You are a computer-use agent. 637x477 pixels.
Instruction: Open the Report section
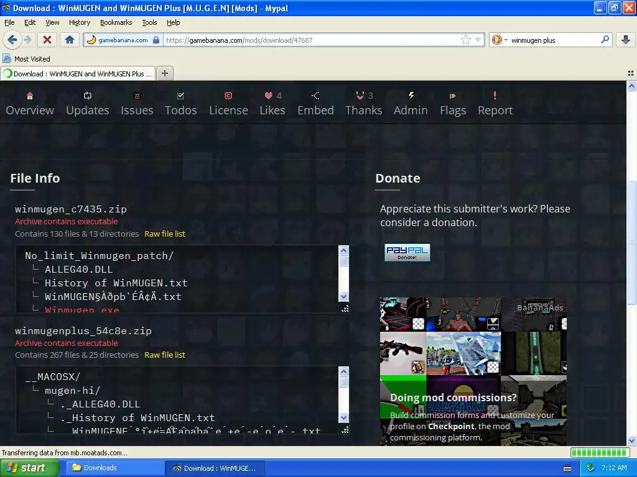click(495, 104)
